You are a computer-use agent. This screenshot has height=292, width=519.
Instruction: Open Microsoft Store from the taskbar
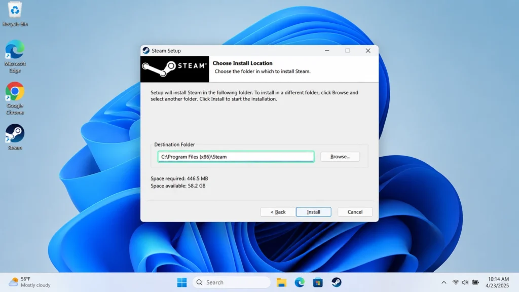point(318,282)
